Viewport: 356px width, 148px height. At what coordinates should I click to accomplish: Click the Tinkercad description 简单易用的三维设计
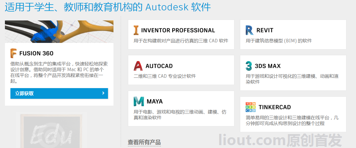point(292,120)
